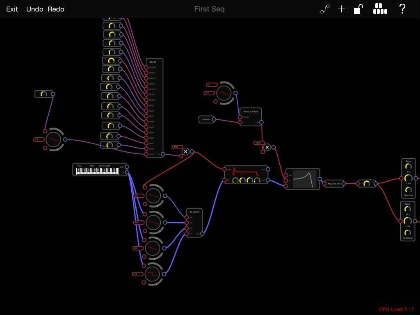
Task: Tap the keyboard node gate output
Action: 127,167
